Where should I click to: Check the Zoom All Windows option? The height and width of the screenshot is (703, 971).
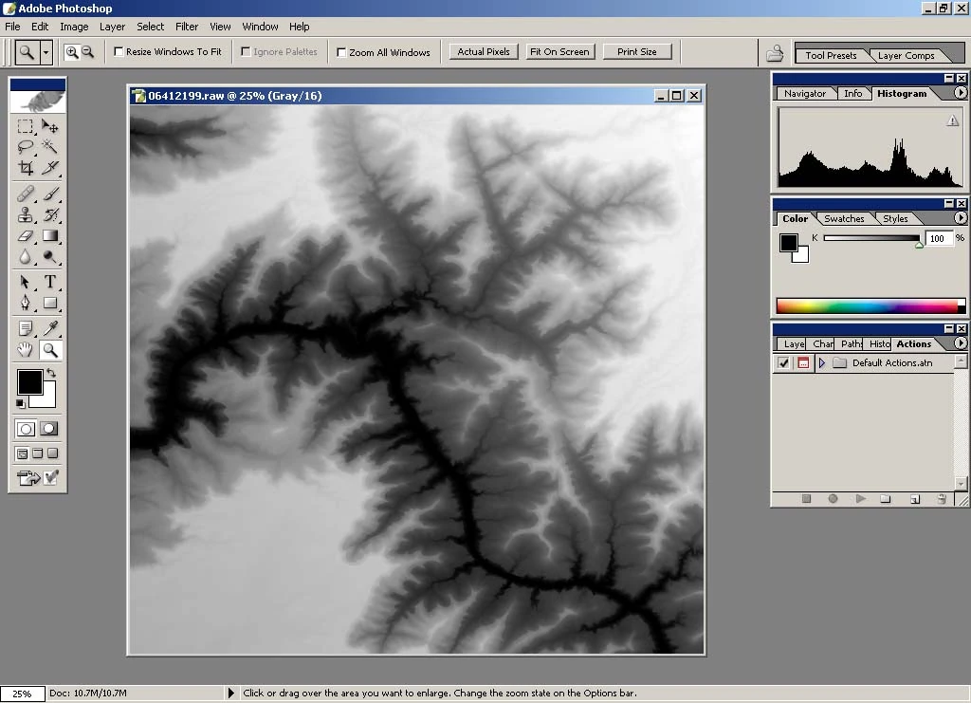pyautogui.click(x=341, y=52)
